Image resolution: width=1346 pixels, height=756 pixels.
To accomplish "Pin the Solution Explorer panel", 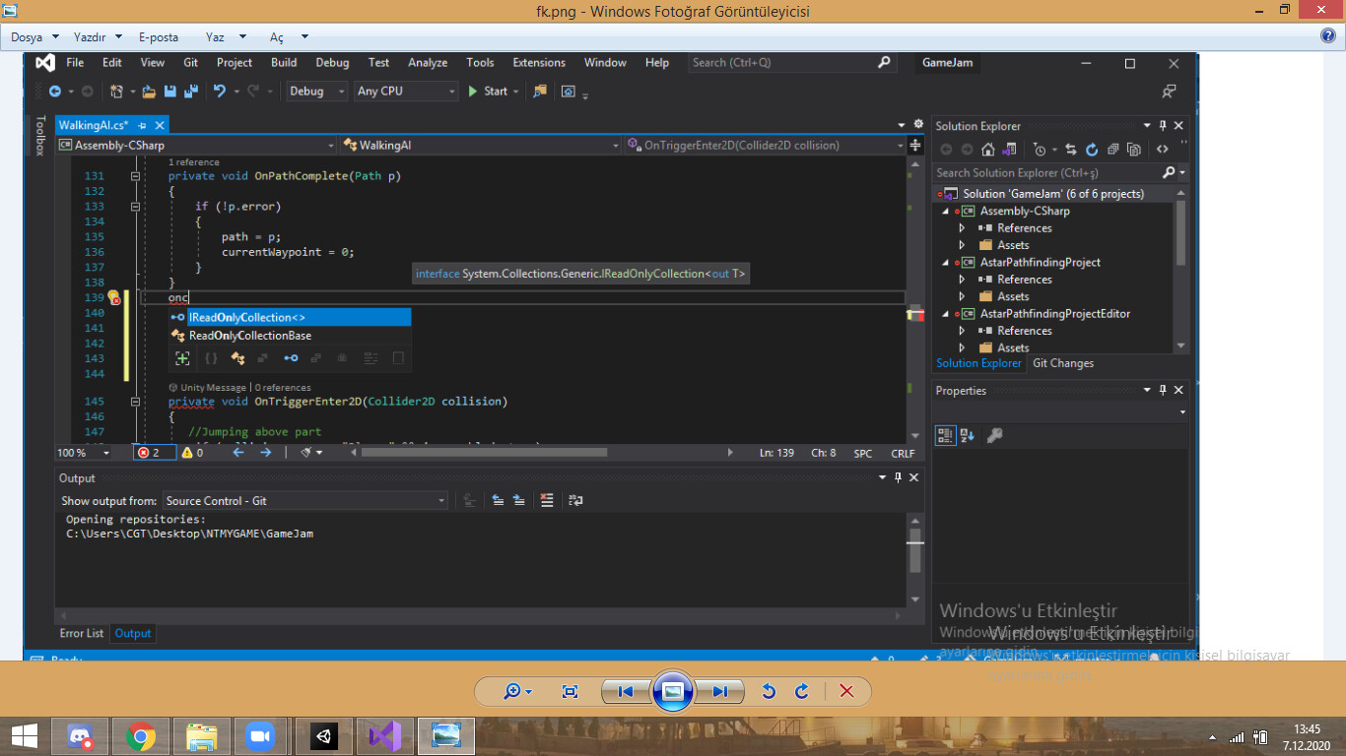I will [1162, 125].
